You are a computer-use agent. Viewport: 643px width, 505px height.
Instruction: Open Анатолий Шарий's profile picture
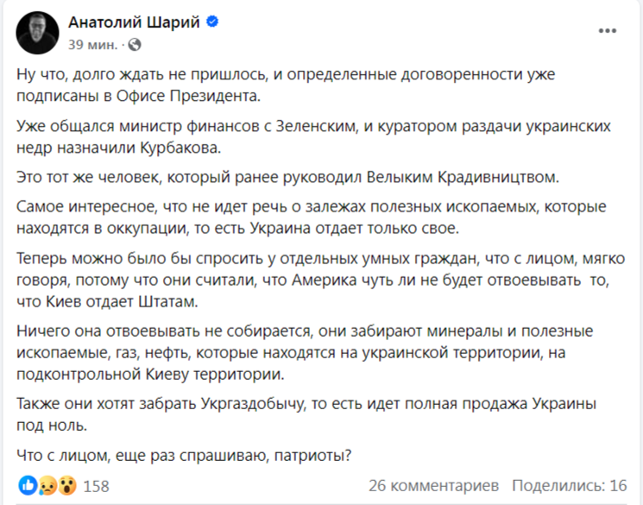pyautogui.click(x=39, y=33)
